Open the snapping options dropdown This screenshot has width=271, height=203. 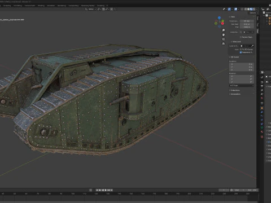107,9
